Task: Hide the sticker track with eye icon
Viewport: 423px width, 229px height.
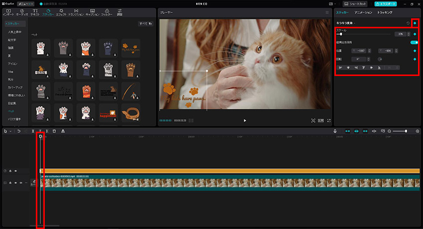Action: point(15,171)
